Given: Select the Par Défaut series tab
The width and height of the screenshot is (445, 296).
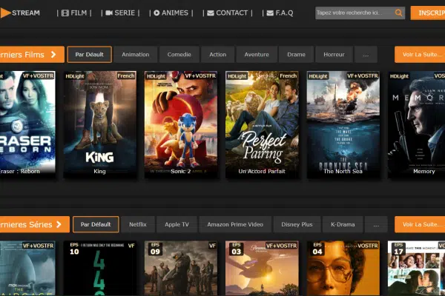Looking at the screenshot, I should click(96, 224).
